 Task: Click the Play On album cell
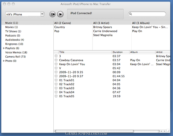click(135, 60)
